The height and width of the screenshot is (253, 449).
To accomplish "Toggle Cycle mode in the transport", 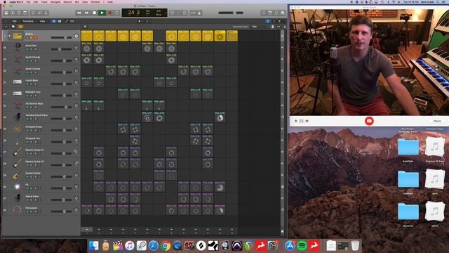I will pos(117,13).
